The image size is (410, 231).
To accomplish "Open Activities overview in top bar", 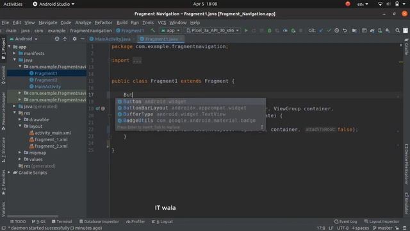I will pos(13,4).
